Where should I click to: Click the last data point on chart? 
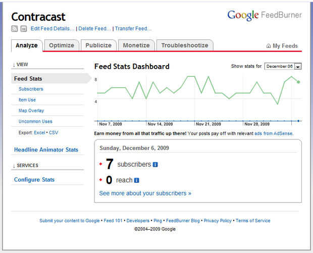tap(299, 82)
